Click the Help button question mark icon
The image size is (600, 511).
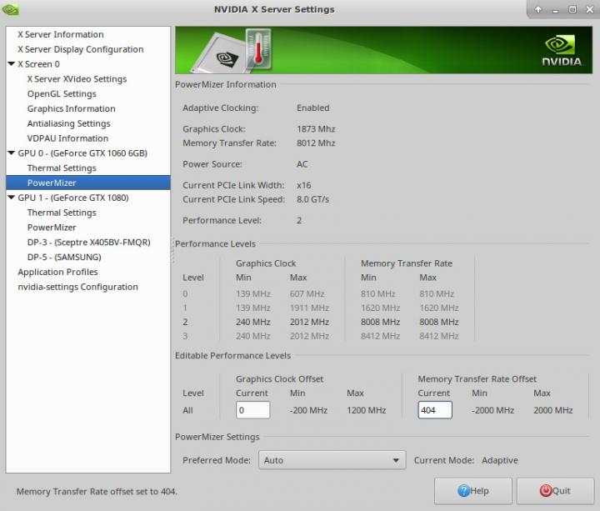point(463,491)
